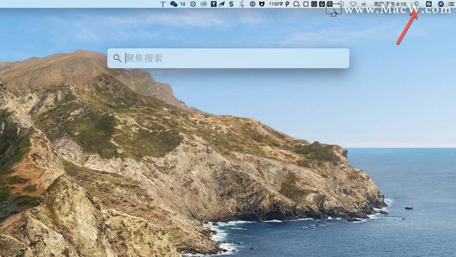Open the cloud icon in the menu bar
456x257 pixels.
pyautogui.click(x=204, y=3)
